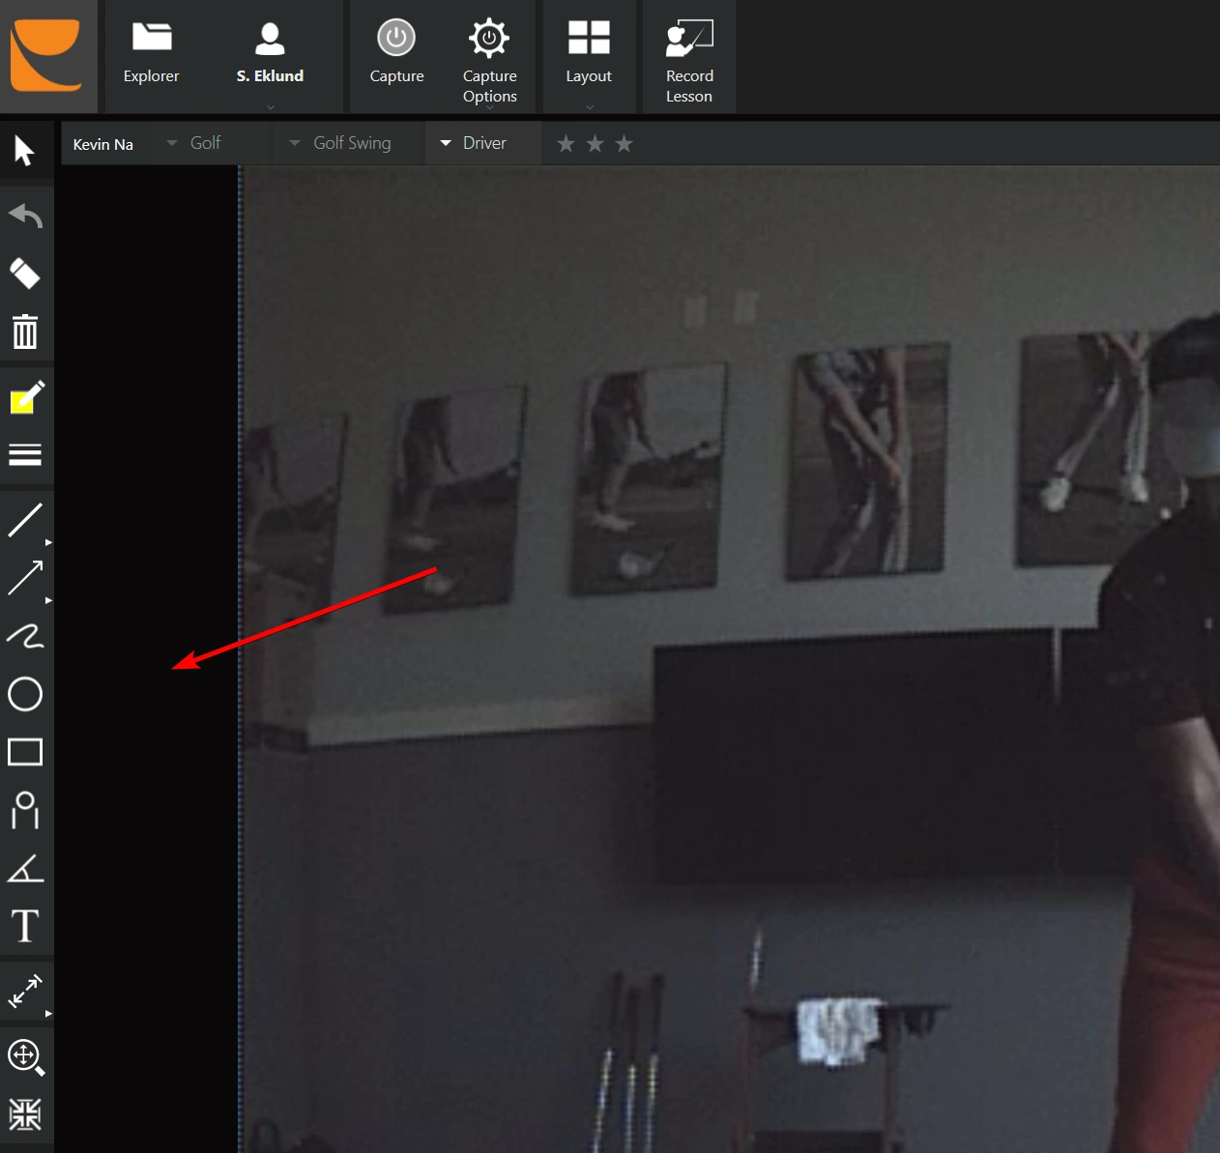This screenshot has width=1220, height=1153.
Task: Select the freehand squiggle tool
Action: coord(25,635)
